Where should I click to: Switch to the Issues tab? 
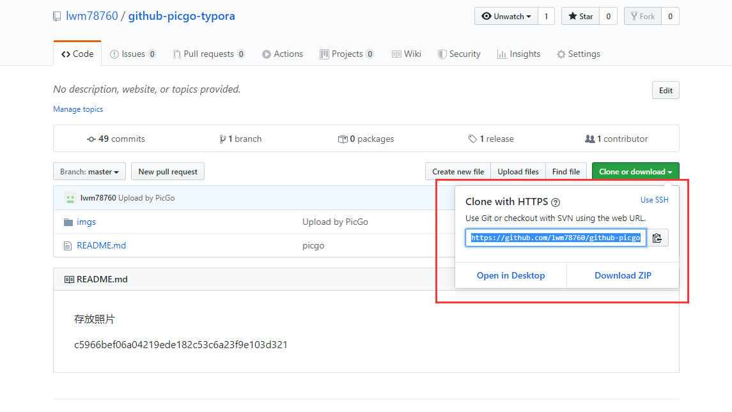click(133, 54)
